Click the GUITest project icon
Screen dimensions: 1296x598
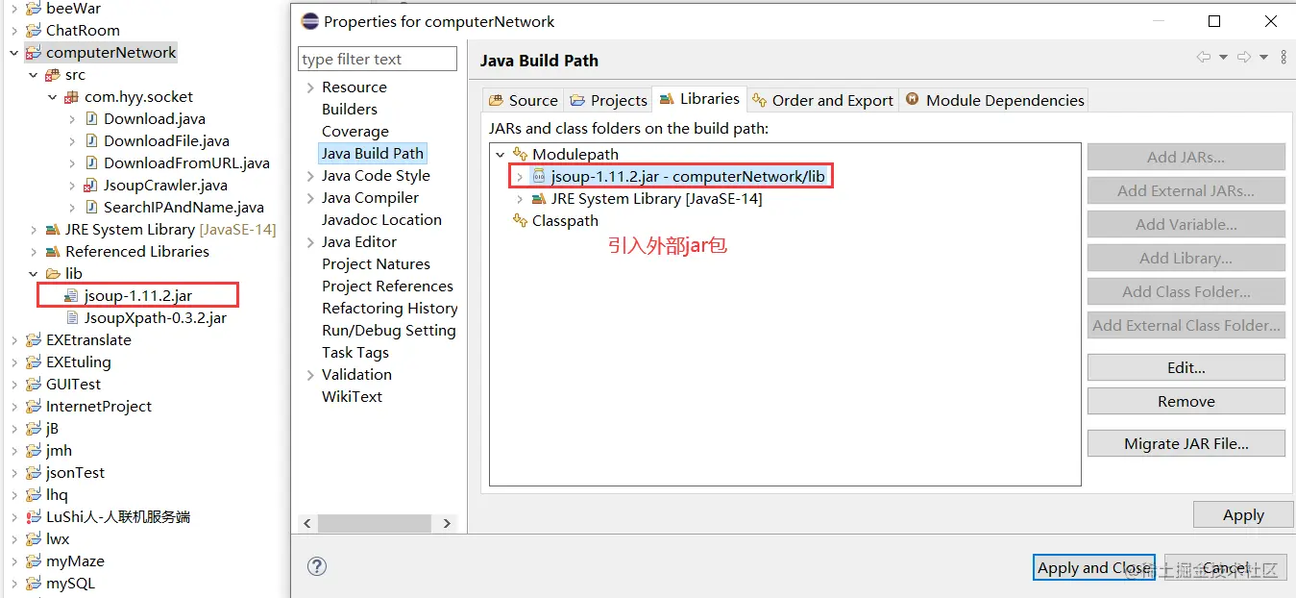tap(33, 385)
